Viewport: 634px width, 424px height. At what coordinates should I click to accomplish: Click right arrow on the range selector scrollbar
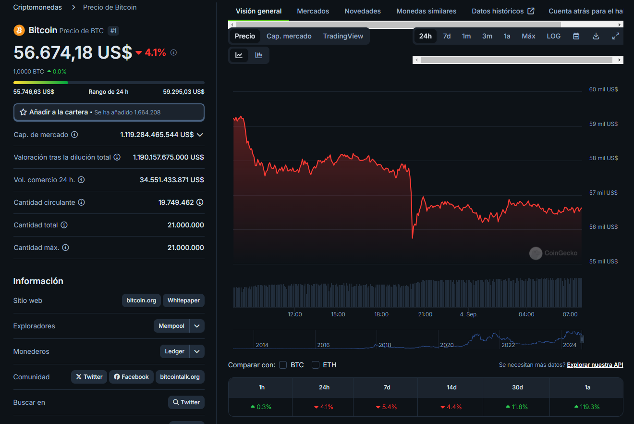click(x=620, y=60)
